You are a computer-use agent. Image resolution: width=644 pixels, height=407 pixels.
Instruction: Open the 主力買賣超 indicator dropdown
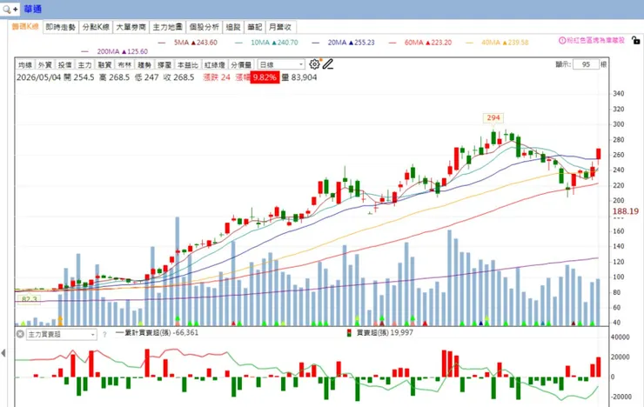[62, 334]
